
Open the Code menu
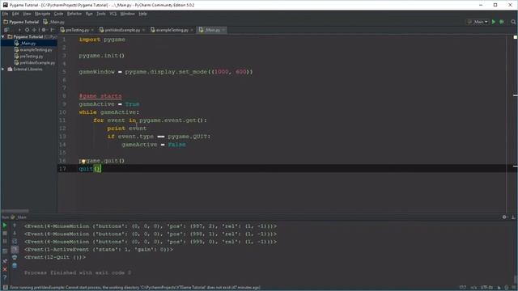coord(58,14)
